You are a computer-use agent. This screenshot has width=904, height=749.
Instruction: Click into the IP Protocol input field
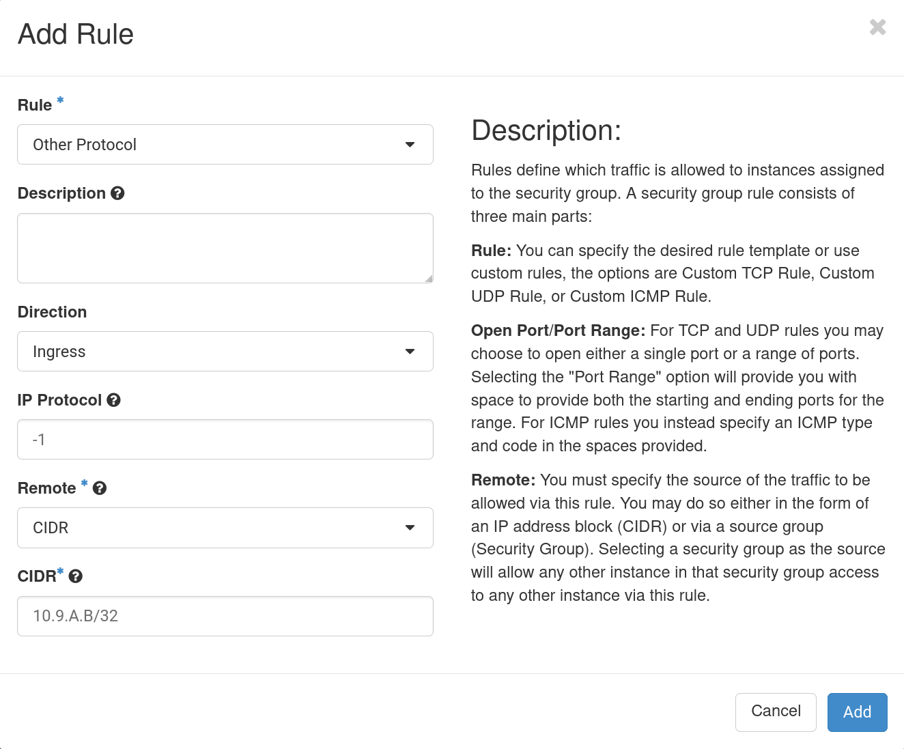point(225,440)
